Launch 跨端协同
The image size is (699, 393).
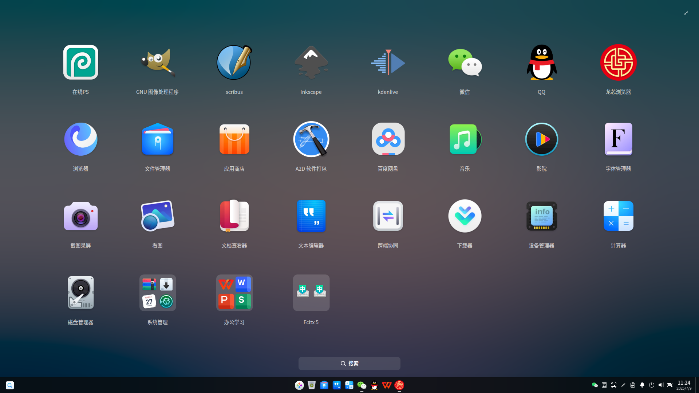click(388, 216)
